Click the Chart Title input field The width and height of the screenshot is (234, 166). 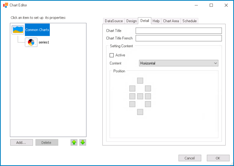coord(179,31)
